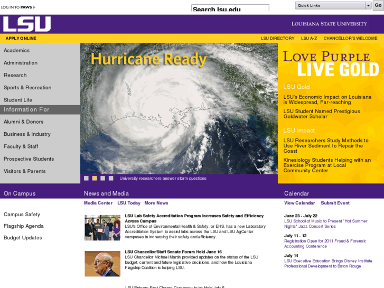Open Student Life
The width and height of the screenshot is (384, 288).
click(18, 100)
